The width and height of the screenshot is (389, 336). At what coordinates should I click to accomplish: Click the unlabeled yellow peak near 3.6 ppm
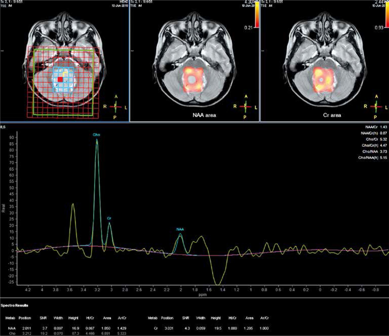73,205
